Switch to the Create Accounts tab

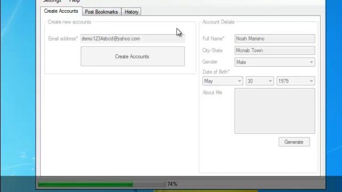pos(61,11)
